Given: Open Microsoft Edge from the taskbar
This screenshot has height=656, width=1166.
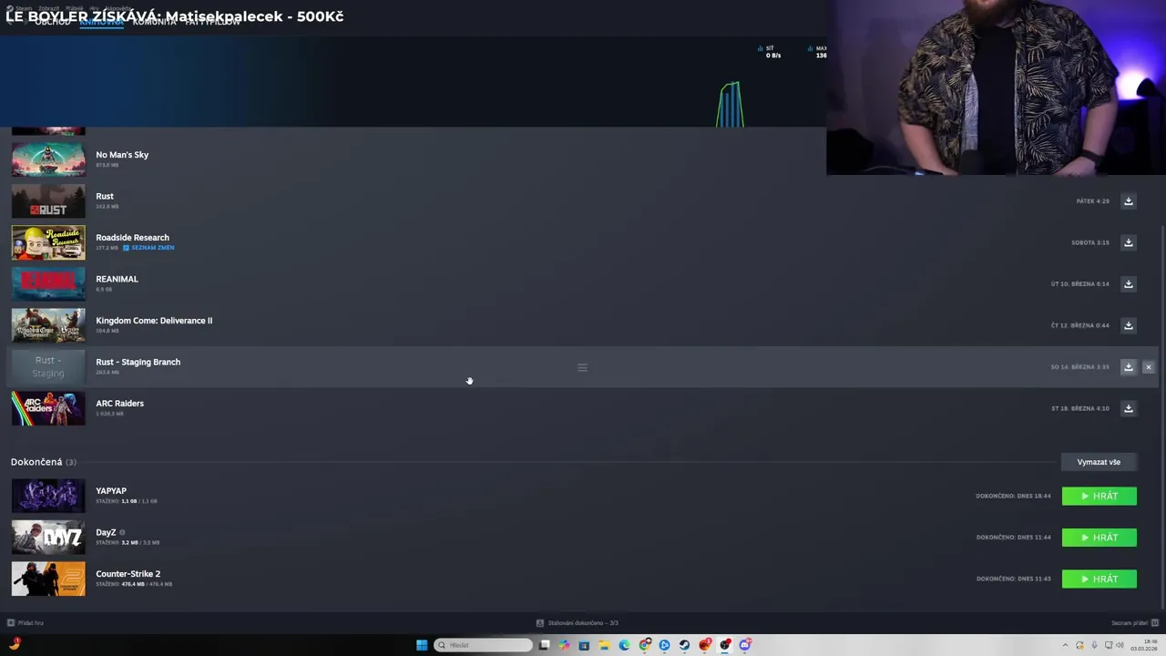Looking at the screenshot, I should click(624, 645).
